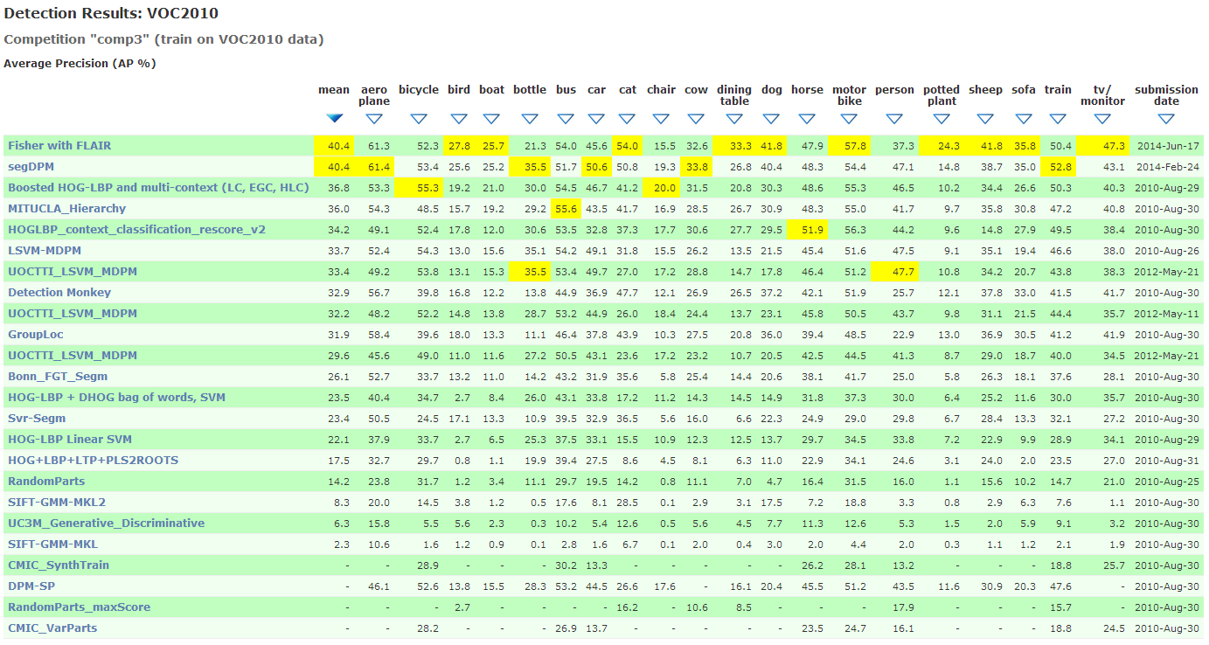The image size is (1209, 645).
Task: Select submission date 2014-Feb-24
Action: point(1168,167)
